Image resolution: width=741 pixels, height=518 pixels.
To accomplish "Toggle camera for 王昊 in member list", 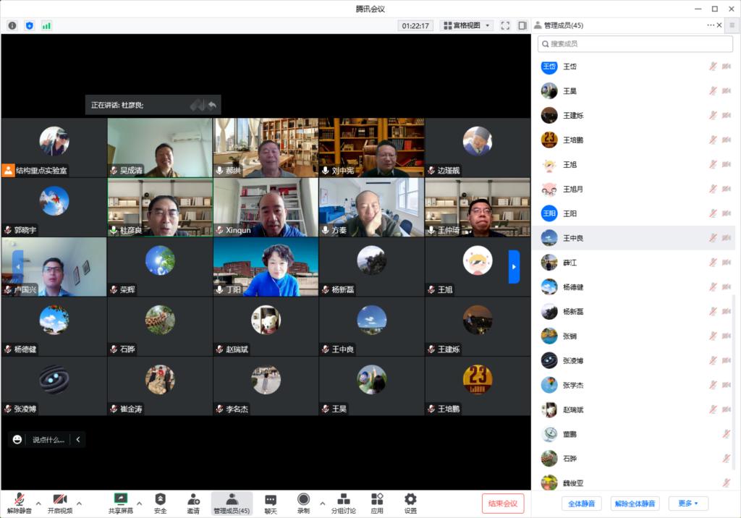I will tap(727, 90).
